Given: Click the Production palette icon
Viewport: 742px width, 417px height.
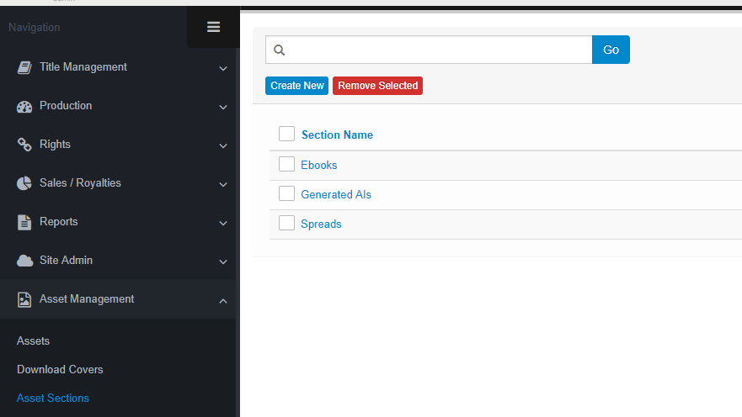Looking at the screenshot, I should [x=24, y=106].
